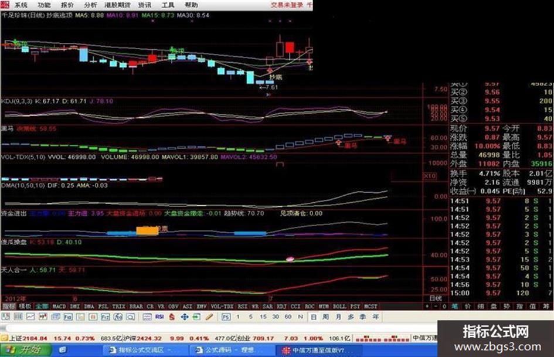Switch indicator to BRAR
Viewport: 554px width, 357px height.
click(136, 306)
